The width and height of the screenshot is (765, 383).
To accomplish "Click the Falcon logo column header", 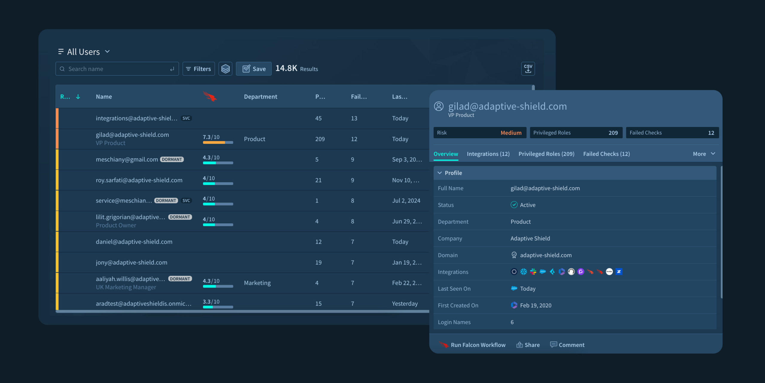I will 210,96.
